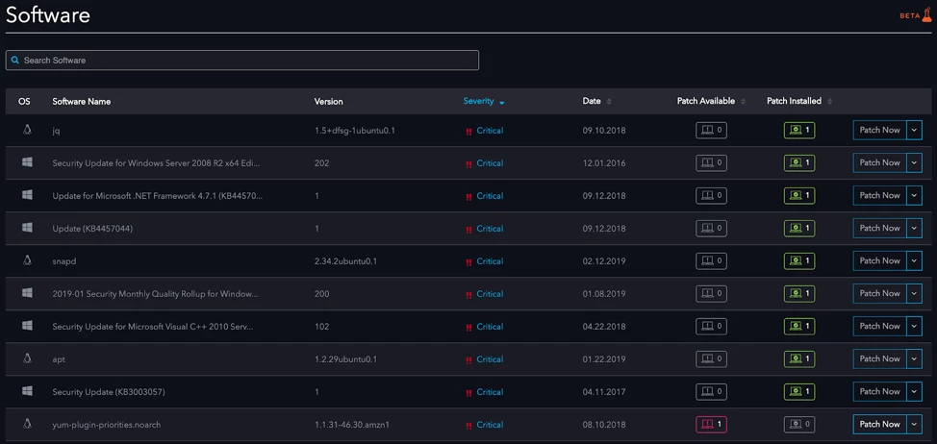Viewport: 937px width, 444px height.
Task: Click the Software Name column header
Action: point(81,102)
